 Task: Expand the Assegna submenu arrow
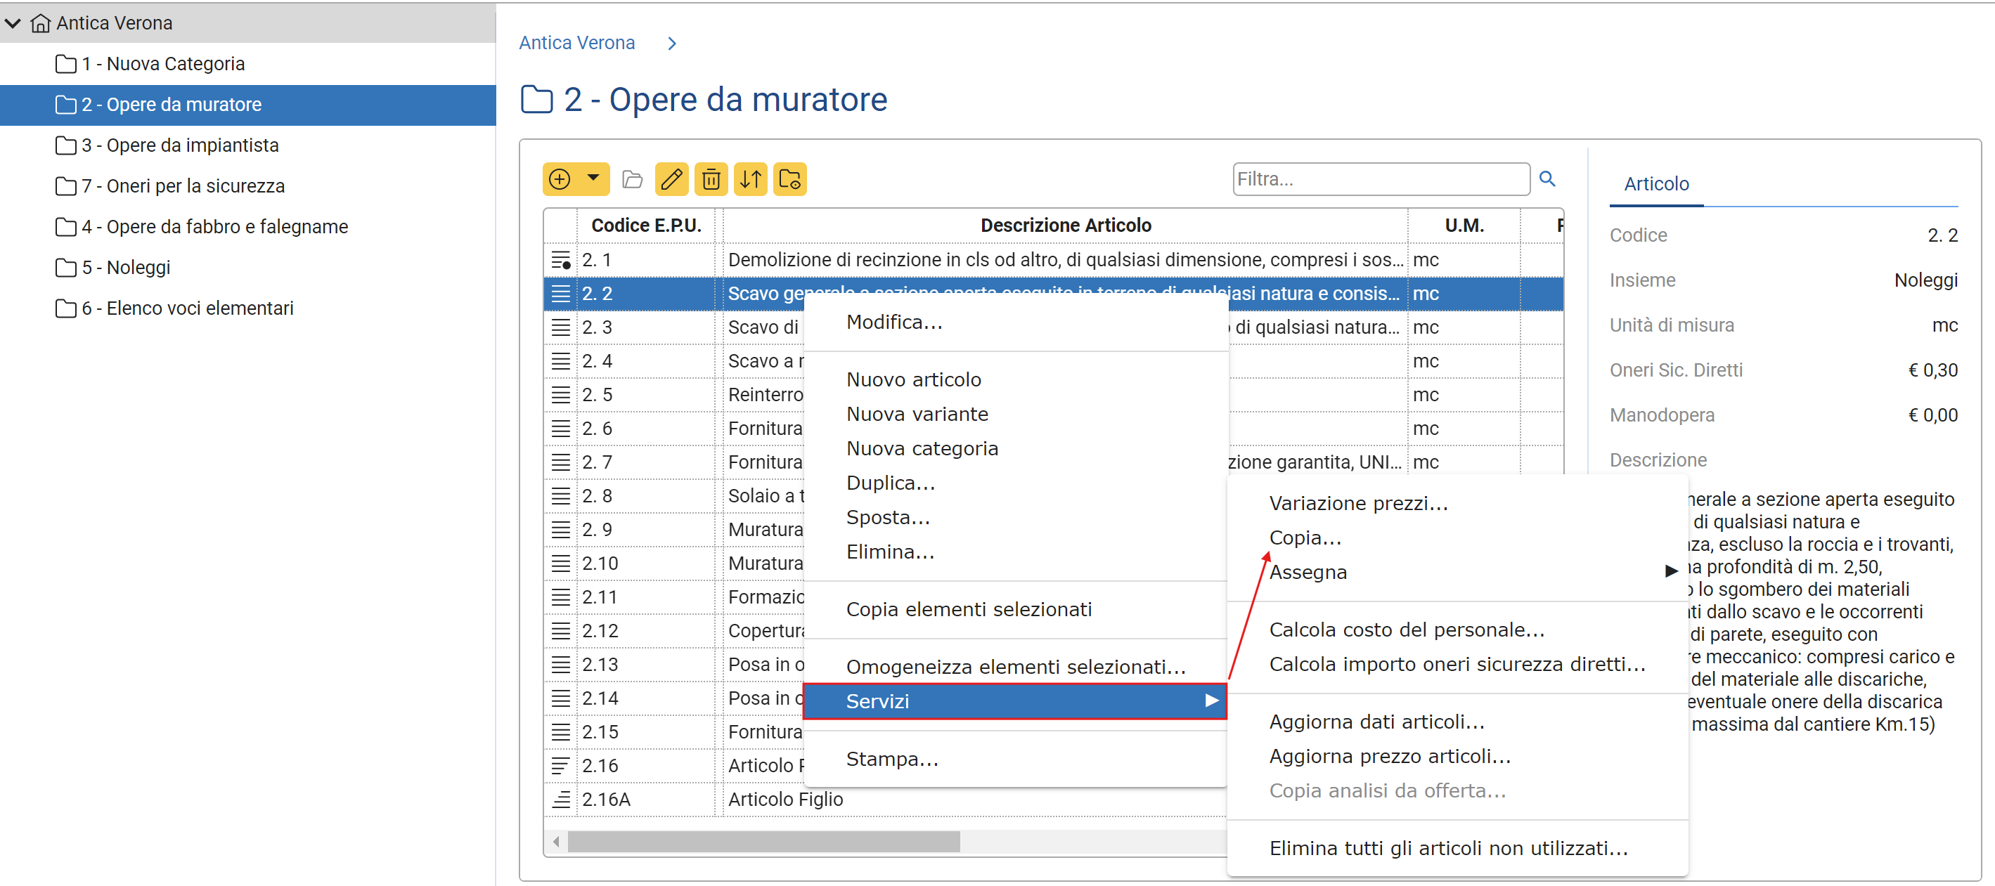[1670, 571]
